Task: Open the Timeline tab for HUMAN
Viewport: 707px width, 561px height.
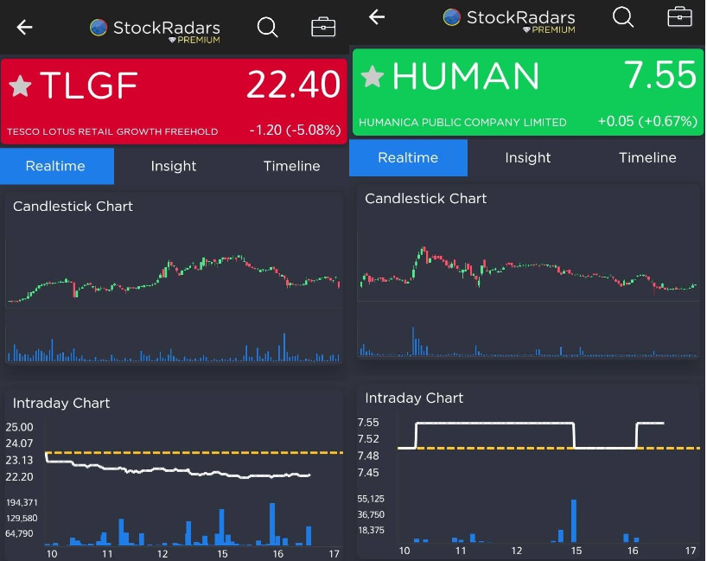Action: coord(646,157)
